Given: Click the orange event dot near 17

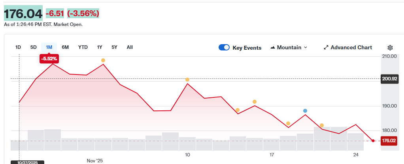Looking at the screenshot, I should tap(288, 123).
